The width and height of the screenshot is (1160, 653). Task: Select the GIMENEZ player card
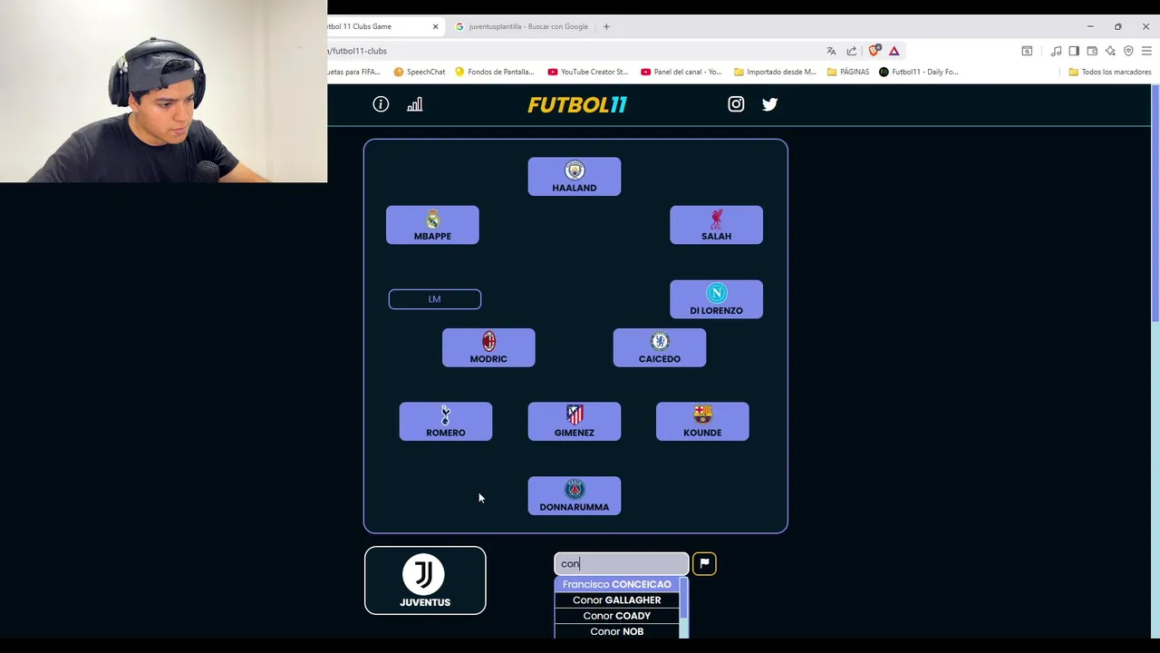575,422
